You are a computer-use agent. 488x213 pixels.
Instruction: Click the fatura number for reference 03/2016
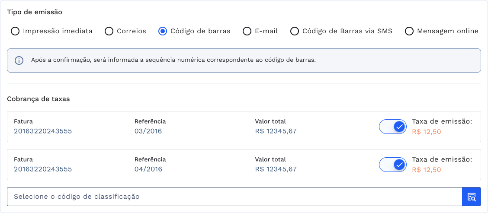point(43,131)
